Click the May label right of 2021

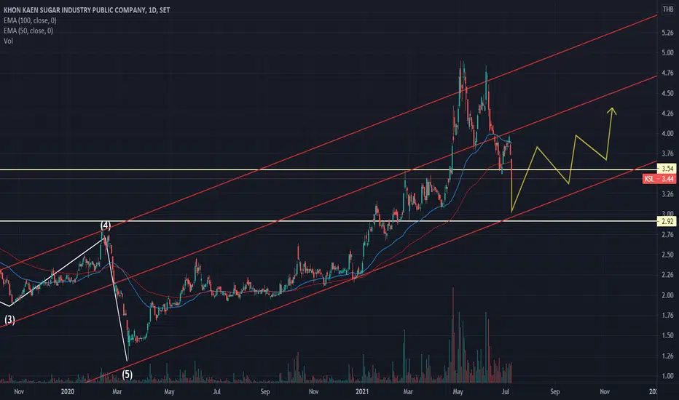click(x=458, y=392)
